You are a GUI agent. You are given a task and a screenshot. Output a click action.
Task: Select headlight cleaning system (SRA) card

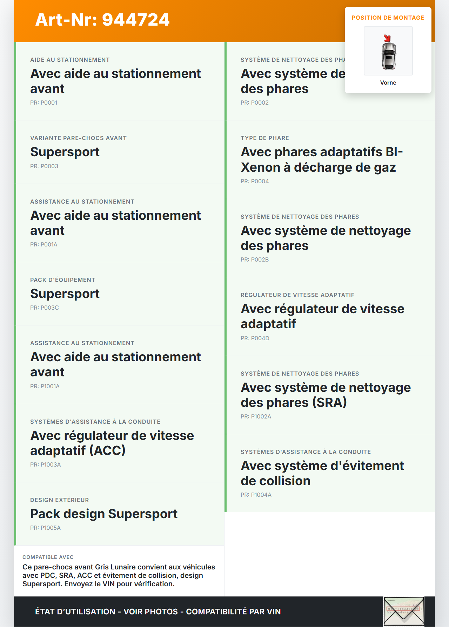click(x=330, y=395)
